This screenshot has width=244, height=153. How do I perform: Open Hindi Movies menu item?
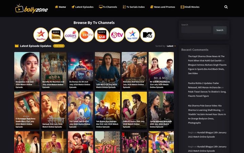(190, 7)
